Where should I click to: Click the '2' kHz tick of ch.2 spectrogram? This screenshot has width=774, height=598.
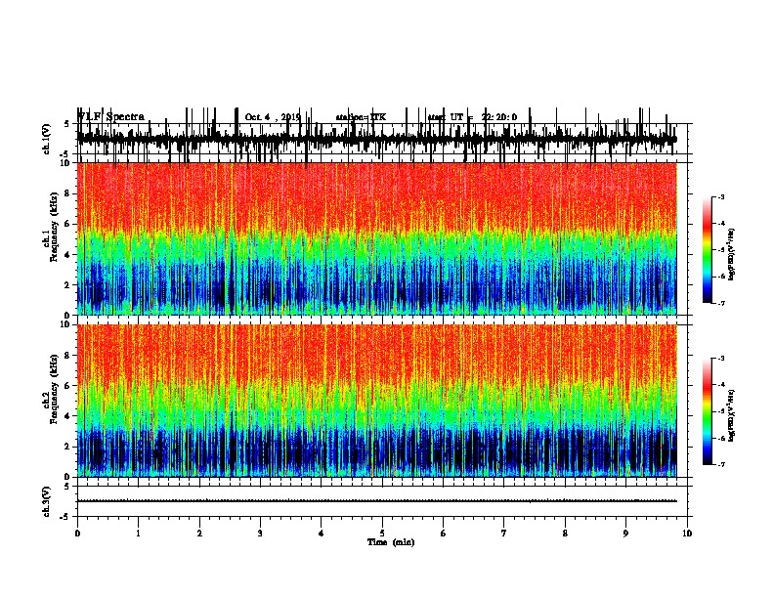pos(67,447)
